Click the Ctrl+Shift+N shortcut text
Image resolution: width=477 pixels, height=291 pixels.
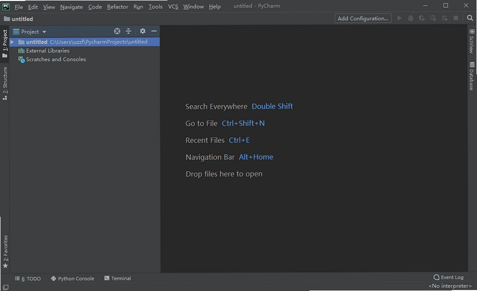click(243, 123)
